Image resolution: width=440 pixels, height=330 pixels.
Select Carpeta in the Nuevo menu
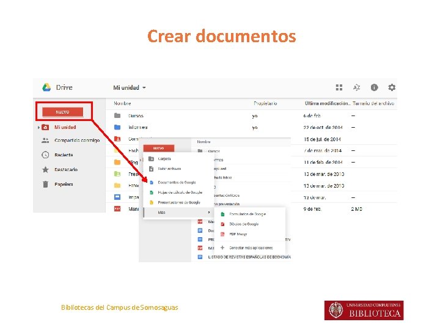tap(178, 159)
